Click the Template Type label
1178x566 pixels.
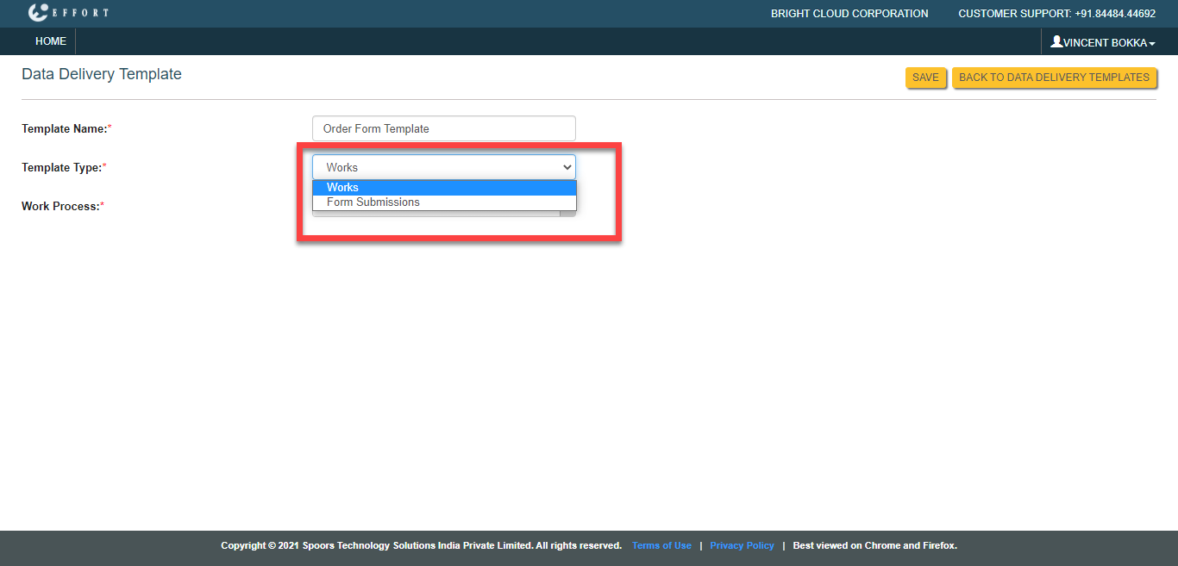pos(61,167)
